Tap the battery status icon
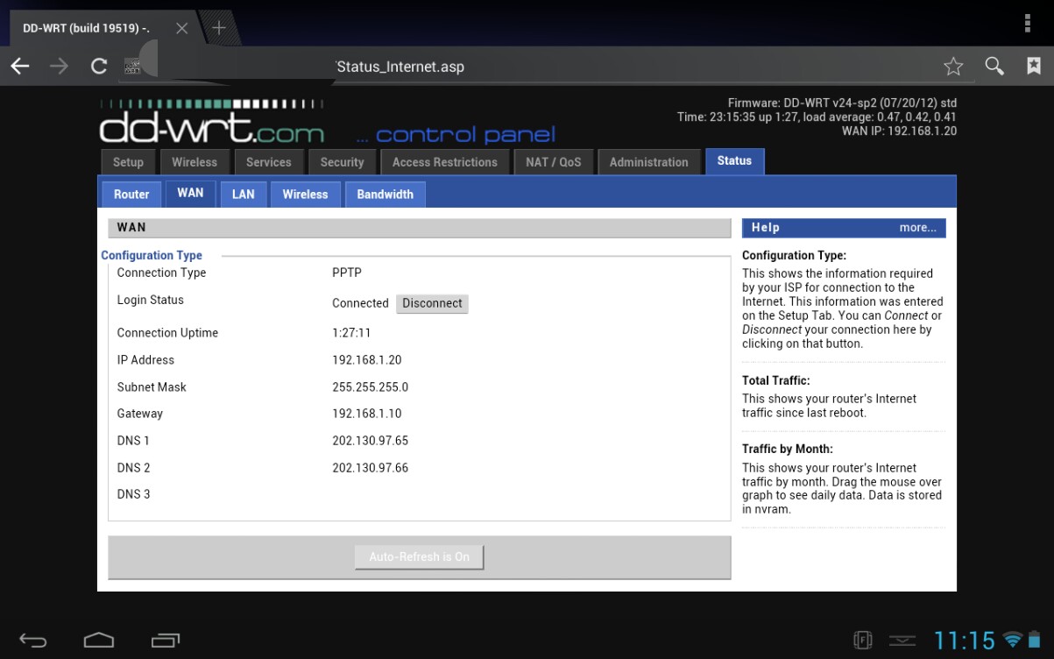The image size is (1054, 659). pyautogui.click(x=1035, y=641)
